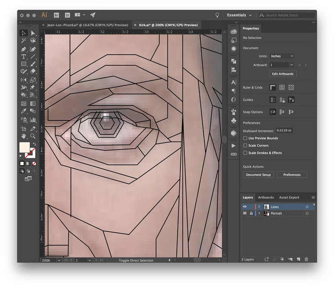This screenshot has width=334, height=287.
Task: Open the Asset Export tab
Action: point(289,198)
